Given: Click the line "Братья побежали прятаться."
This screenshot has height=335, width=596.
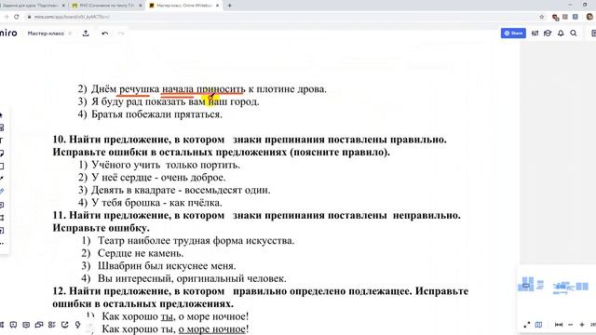Looking at the screenshot, I should point(156,114).
